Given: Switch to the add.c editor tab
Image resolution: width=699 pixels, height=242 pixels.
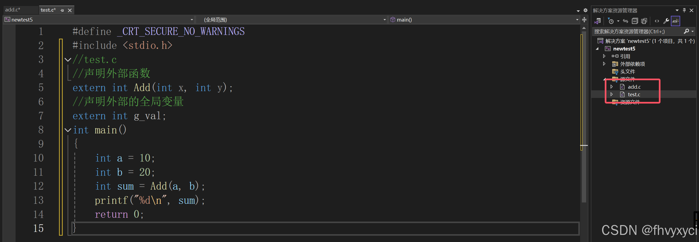Looking at the screenshot, I should pos(13,10).
